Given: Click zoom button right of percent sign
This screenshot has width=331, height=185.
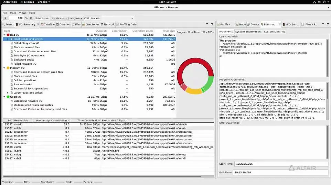Looking at the screenshot, I should 31,18.
